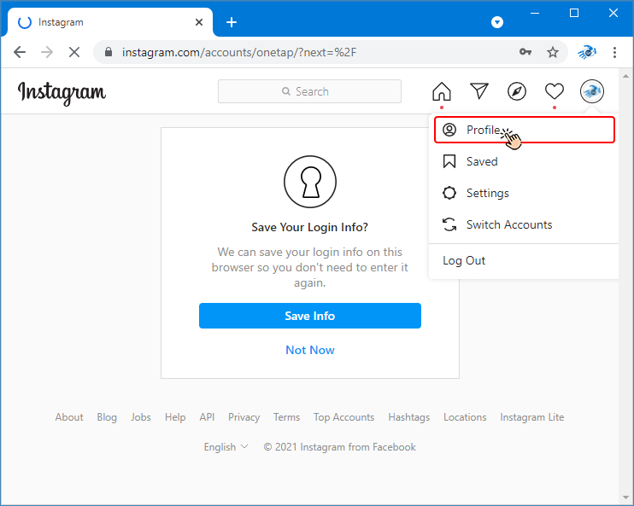Click the scrollbar down arrow
The height and width of the screenshot is (506, 634).
[x=626, y=497]
